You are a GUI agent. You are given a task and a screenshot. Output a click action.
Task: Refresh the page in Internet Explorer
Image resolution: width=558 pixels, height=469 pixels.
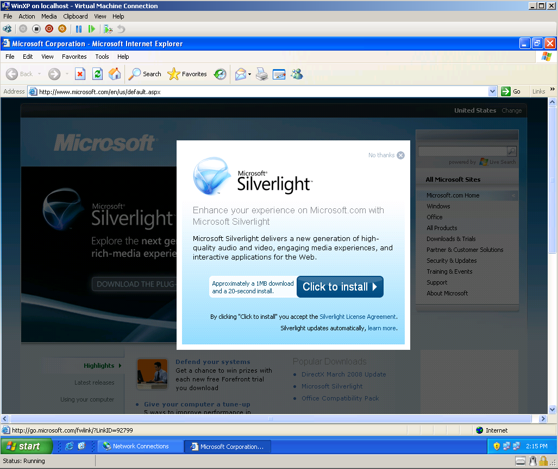coord(97,74)
